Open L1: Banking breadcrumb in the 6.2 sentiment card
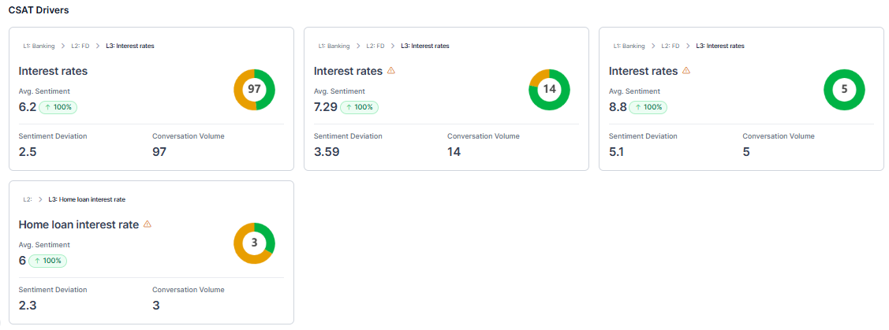889x330 pixels. (x=39, y=46)
